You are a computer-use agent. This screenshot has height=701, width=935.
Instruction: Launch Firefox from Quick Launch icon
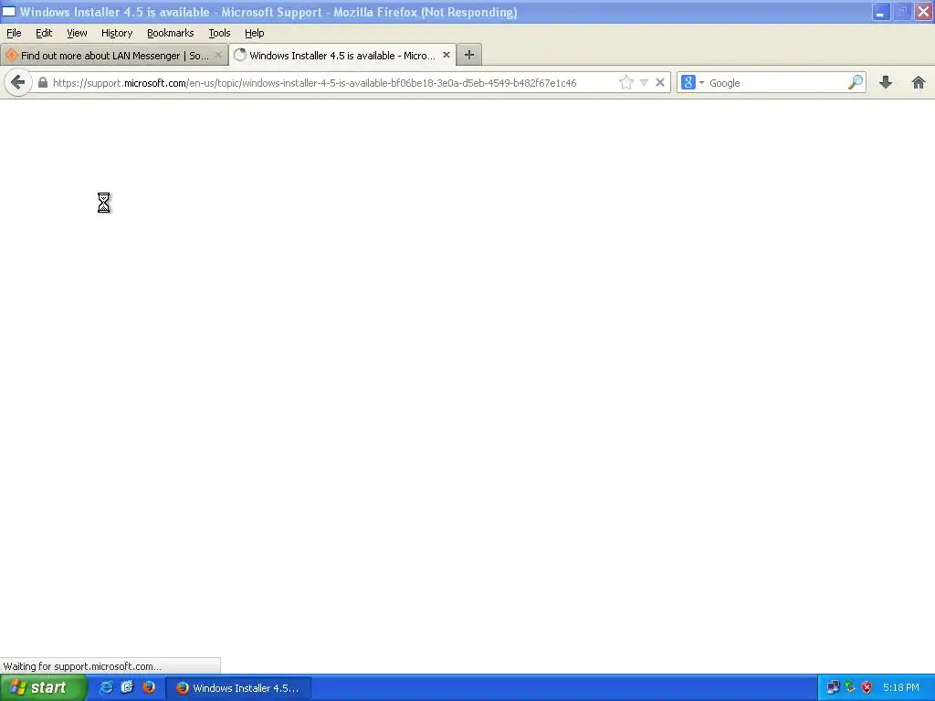149,687
